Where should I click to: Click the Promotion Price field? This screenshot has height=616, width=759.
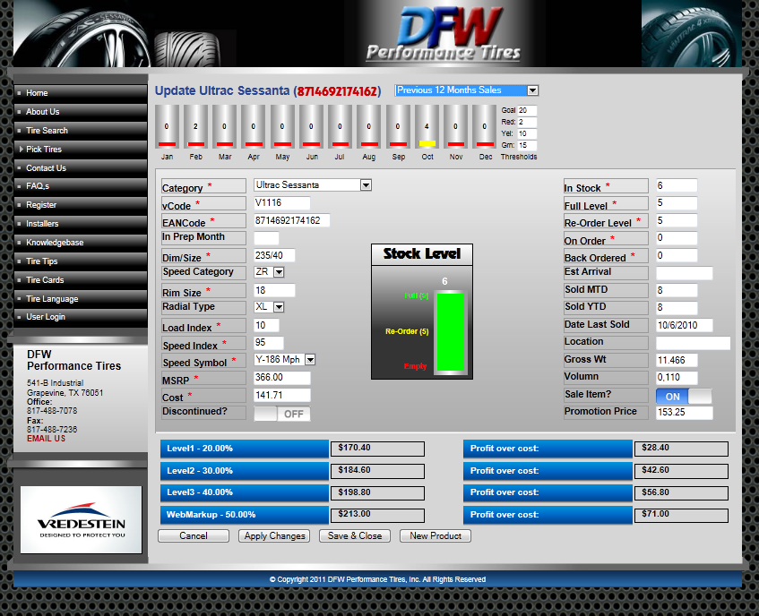[x=685, y=413]
